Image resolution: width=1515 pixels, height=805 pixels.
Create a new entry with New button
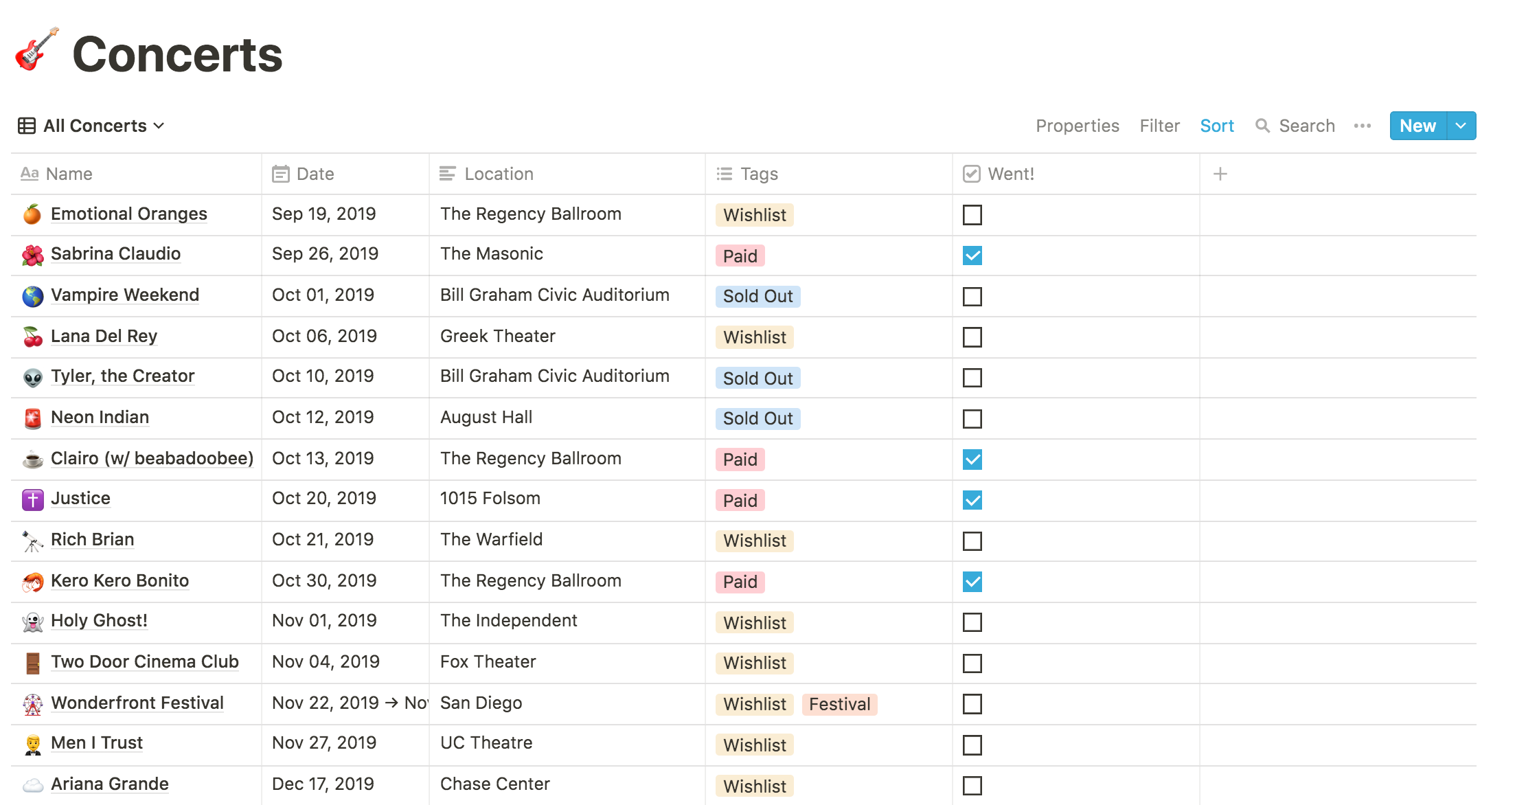(x=1418, y=126)
